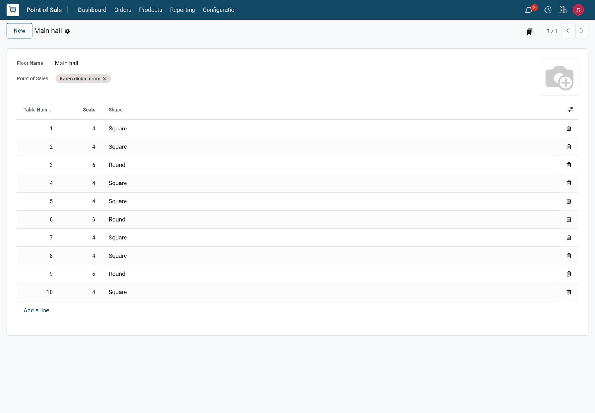Viewport: 595px width, 413px height.
Task: Remove the Karen dining room tag
Action: point(104,79)
